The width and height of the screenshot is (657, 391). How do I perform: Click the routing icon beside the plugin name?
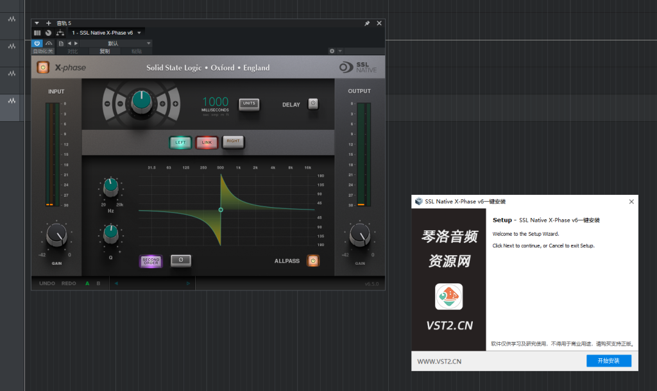60,32
